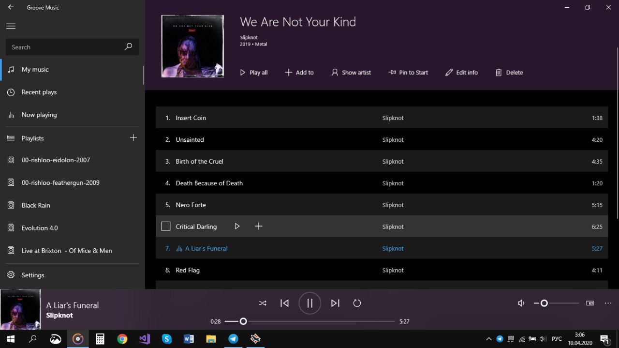Open Black Rain playlist

73,205
